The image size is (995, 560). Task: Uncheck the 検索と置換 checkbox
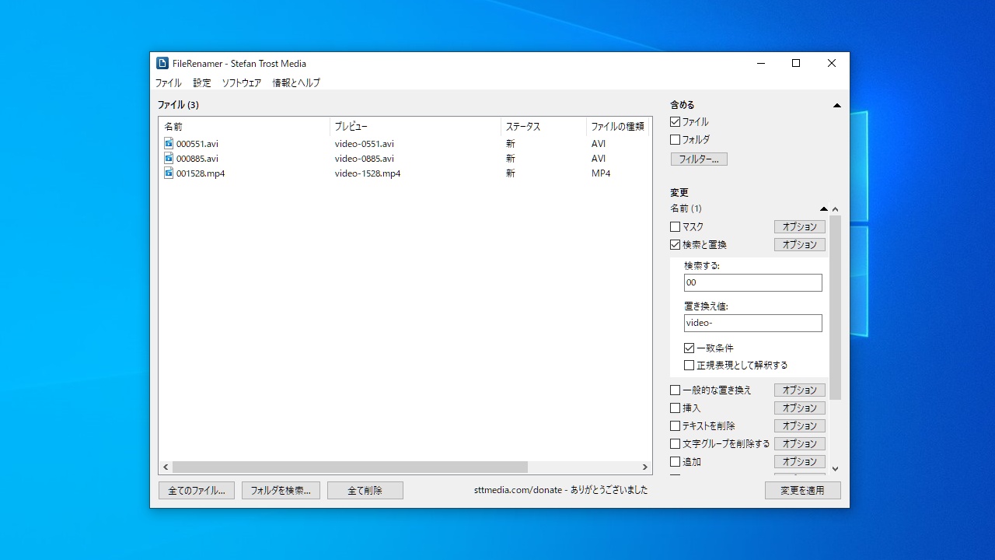(675, 245)
